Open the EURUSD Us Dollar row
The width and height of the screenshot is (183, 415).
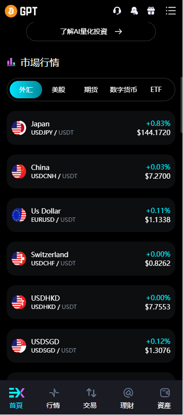(91, 215)
